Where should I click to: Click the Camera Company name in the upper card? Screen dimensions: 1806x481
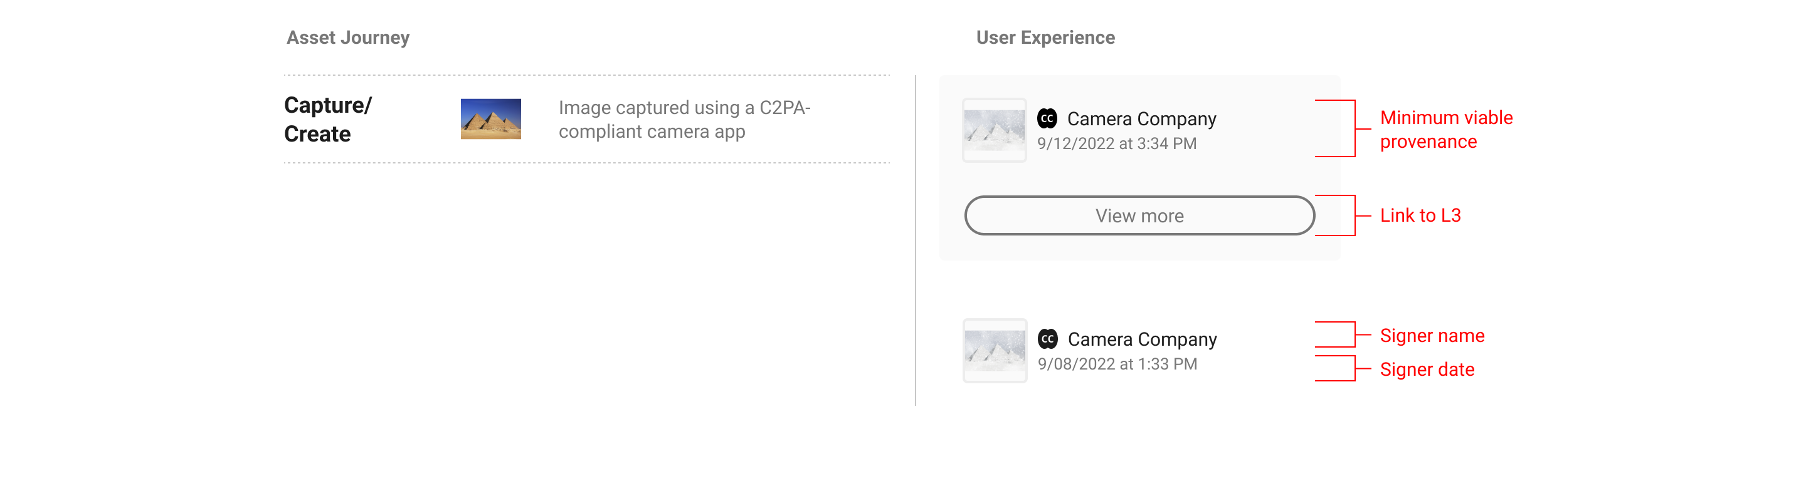(1141, 119)
